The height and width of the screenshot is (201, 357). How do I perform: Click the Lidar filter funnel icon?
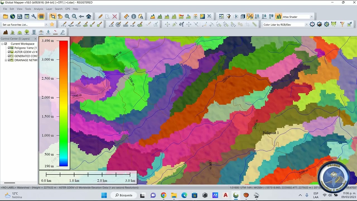point(342,25)
